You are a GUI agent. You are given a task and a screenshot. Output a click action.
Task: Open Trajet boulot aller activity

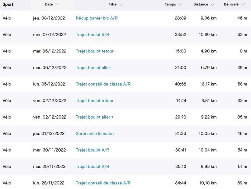pos(93,68)
